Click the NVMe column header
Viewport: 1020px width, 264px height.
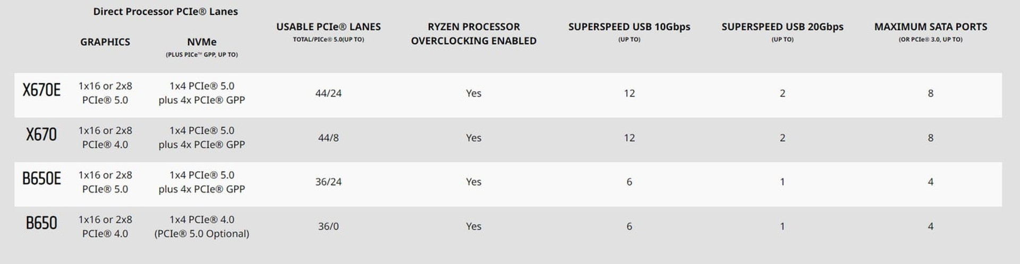point(202,42)
